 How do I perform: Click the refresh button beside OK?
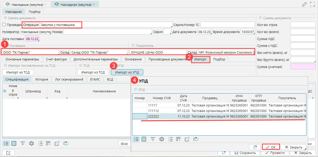[x=255, y=147]
